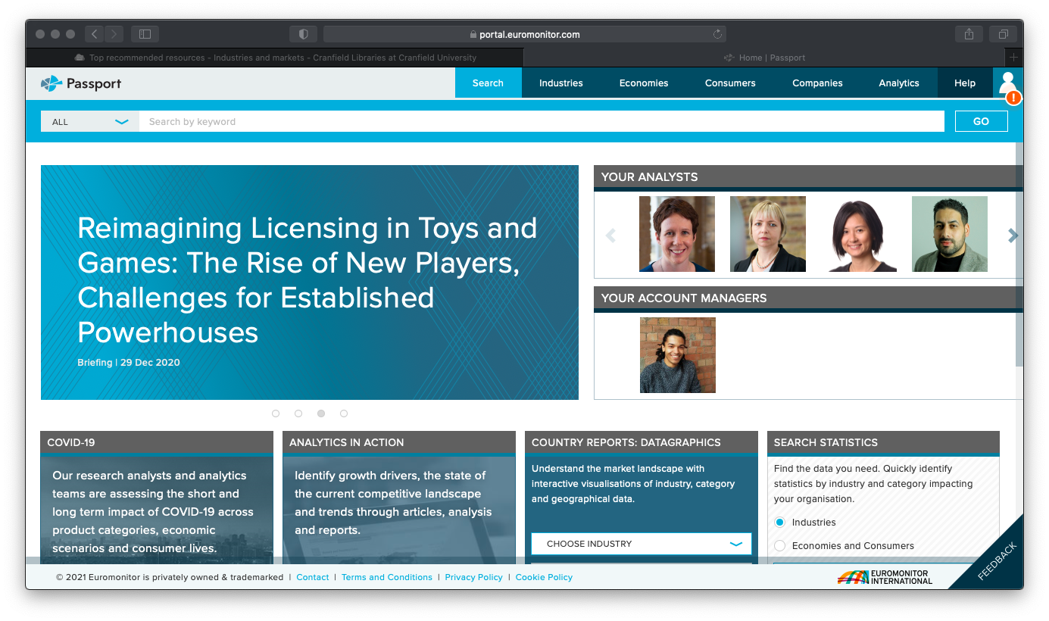
Task: Reload the page with refresh icon
Action: click(x=717, y=34)
